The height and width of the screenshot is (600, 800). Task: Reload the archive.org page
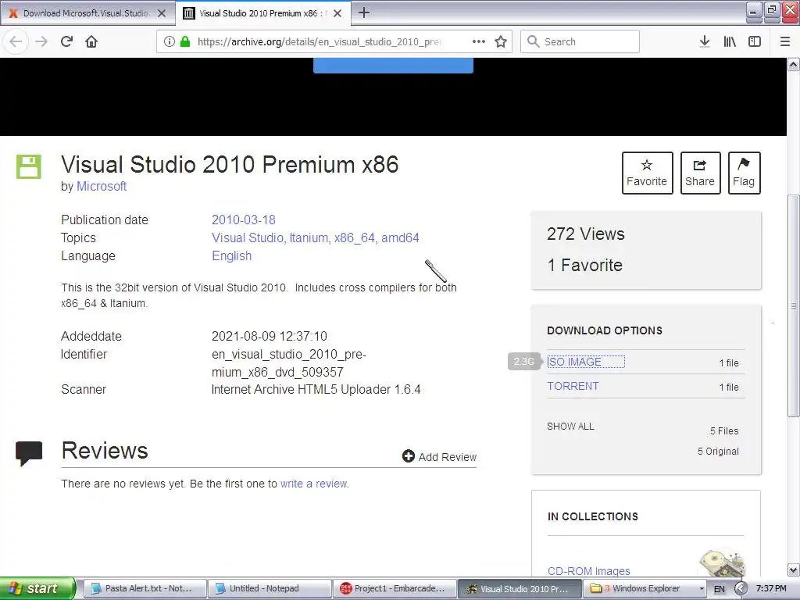coord(67,41)
